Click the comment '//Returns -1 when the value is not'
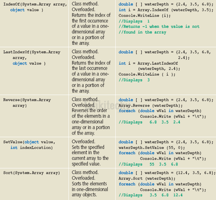216x200 pixels. click(x=159, y=26)
